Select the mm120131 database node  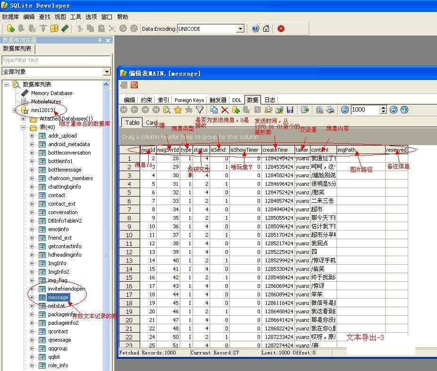pyautogui.click(x=43, y=110)
